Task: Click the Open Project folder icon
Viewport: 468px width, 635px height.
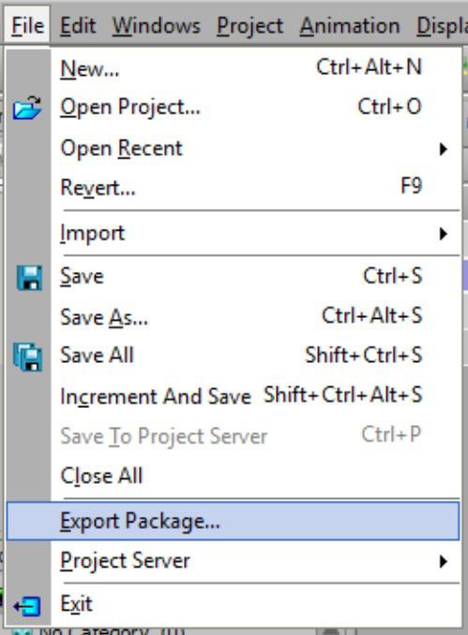Action: (x=27, y=108)
